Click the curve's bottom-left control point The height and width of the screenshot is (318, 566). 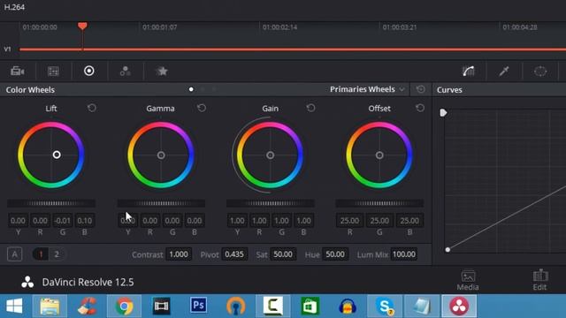point(447,249)
